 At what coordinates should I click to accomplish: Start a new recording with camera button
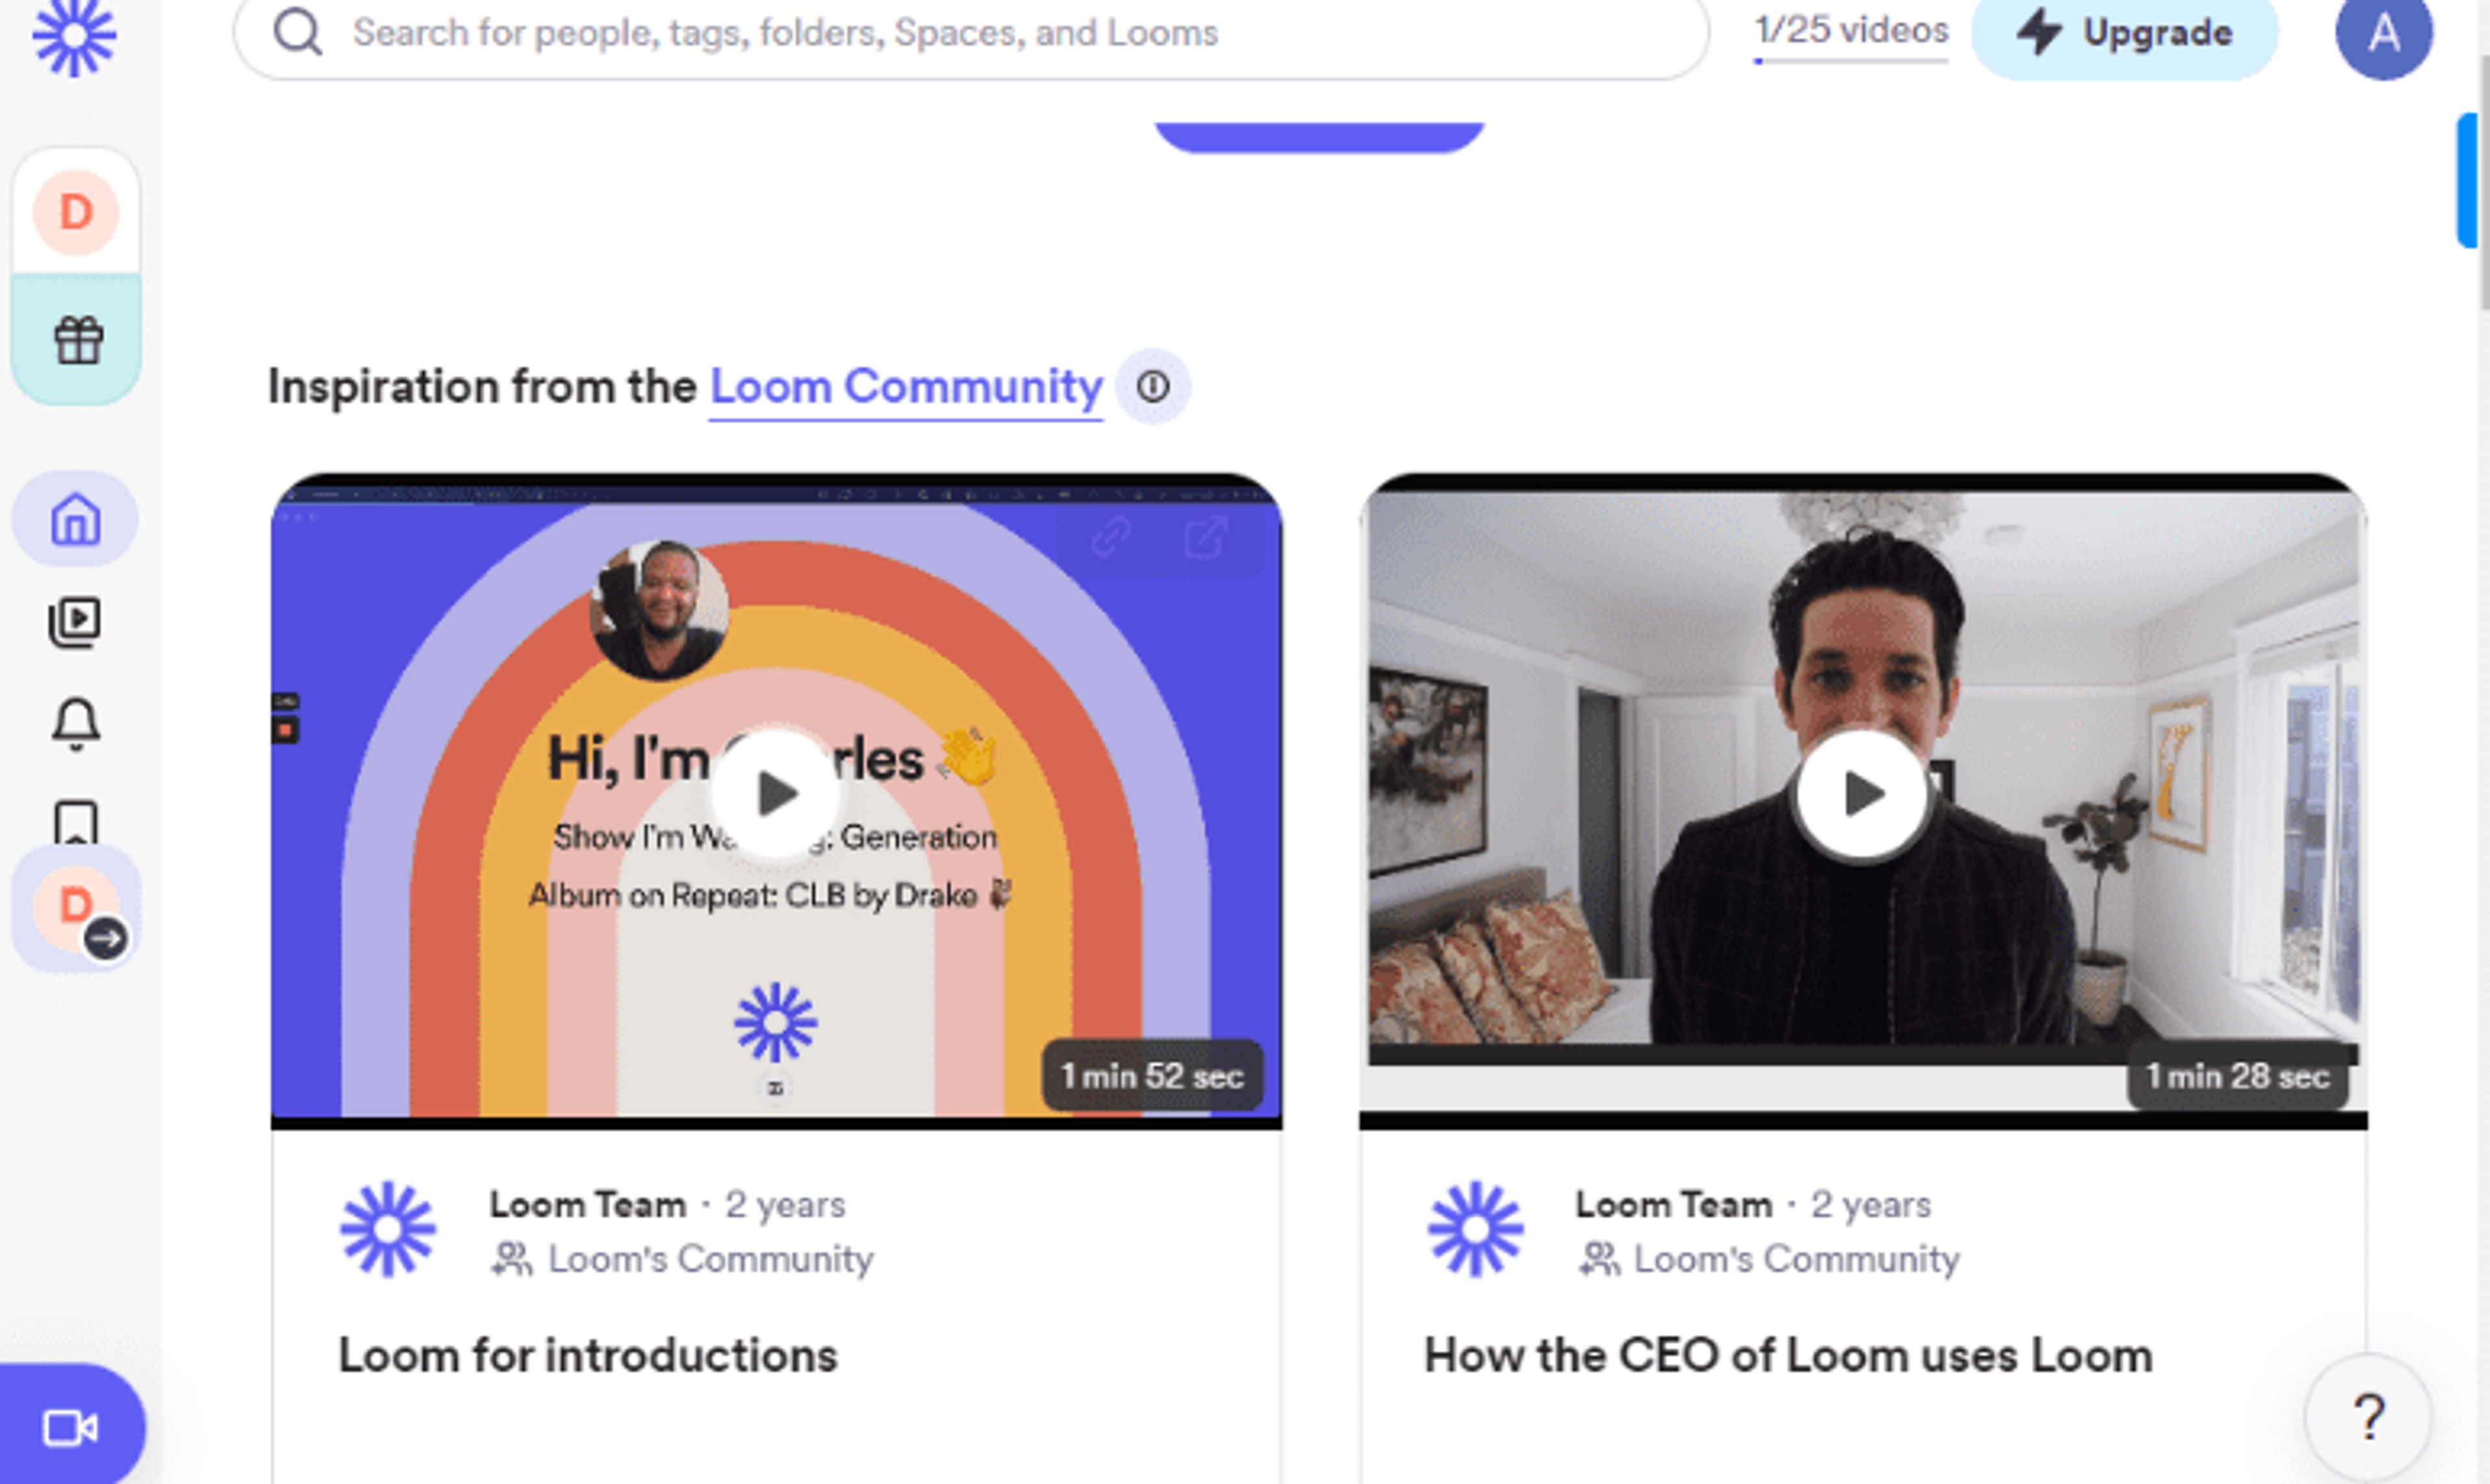click(x=72, y=1426)
